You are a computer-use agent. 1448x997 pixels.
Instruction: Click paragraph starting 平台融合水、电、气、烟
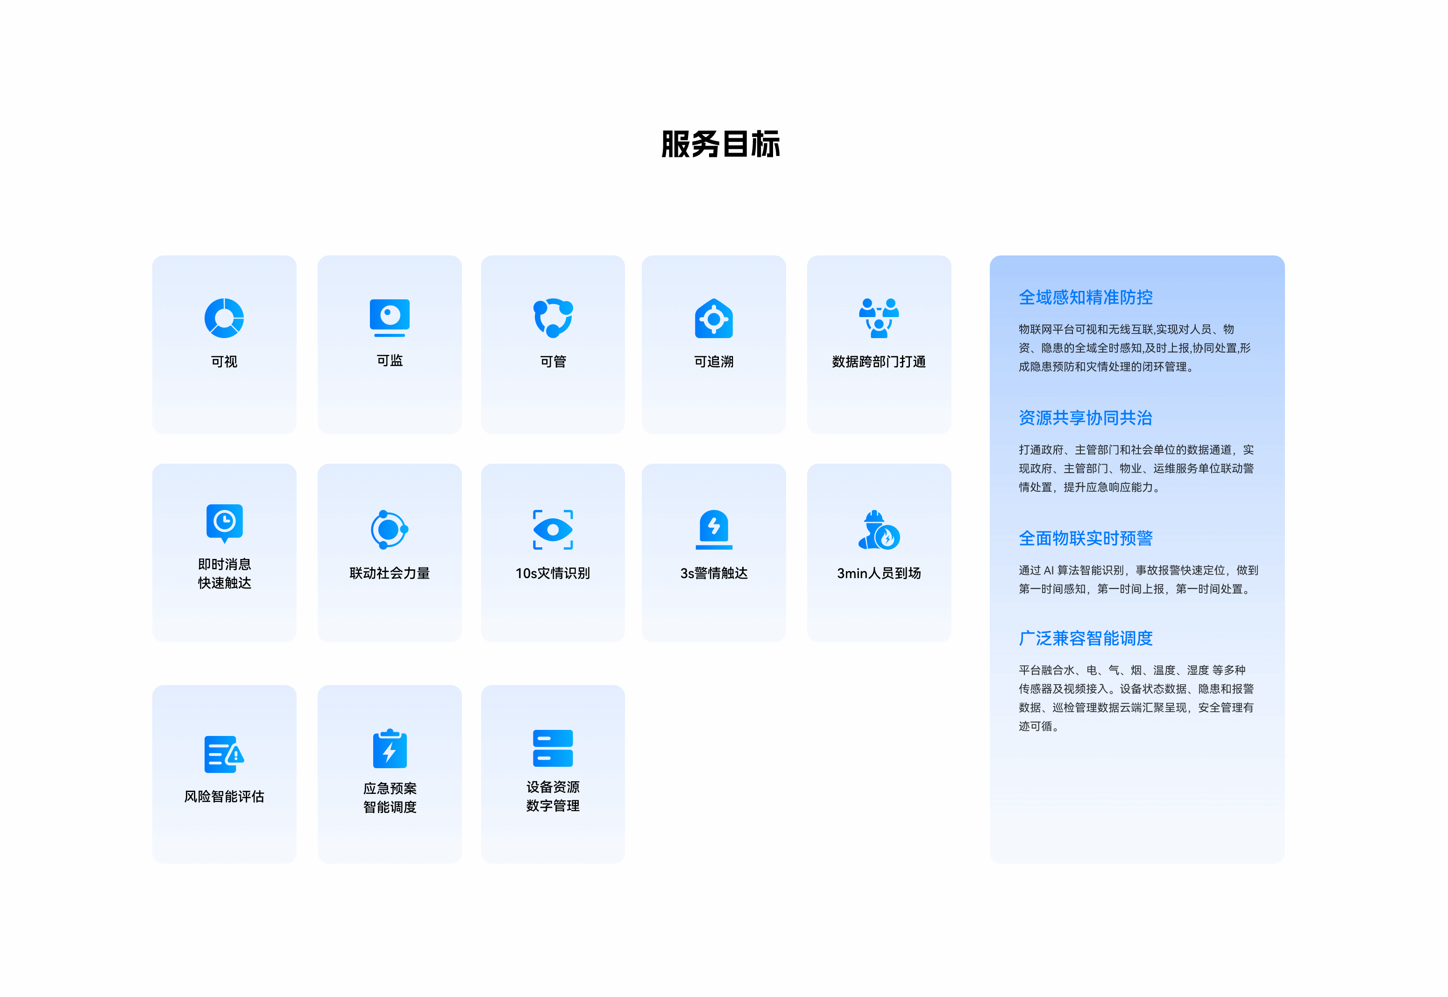[1136, 699]
